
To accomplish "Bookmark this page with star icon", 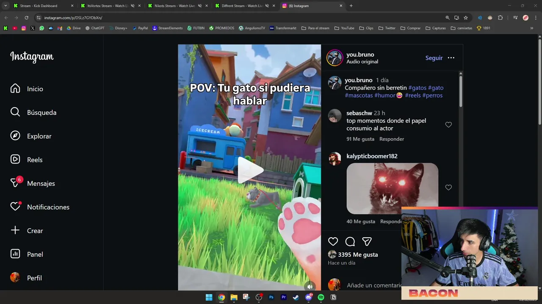I will click(x=466, y=18).
